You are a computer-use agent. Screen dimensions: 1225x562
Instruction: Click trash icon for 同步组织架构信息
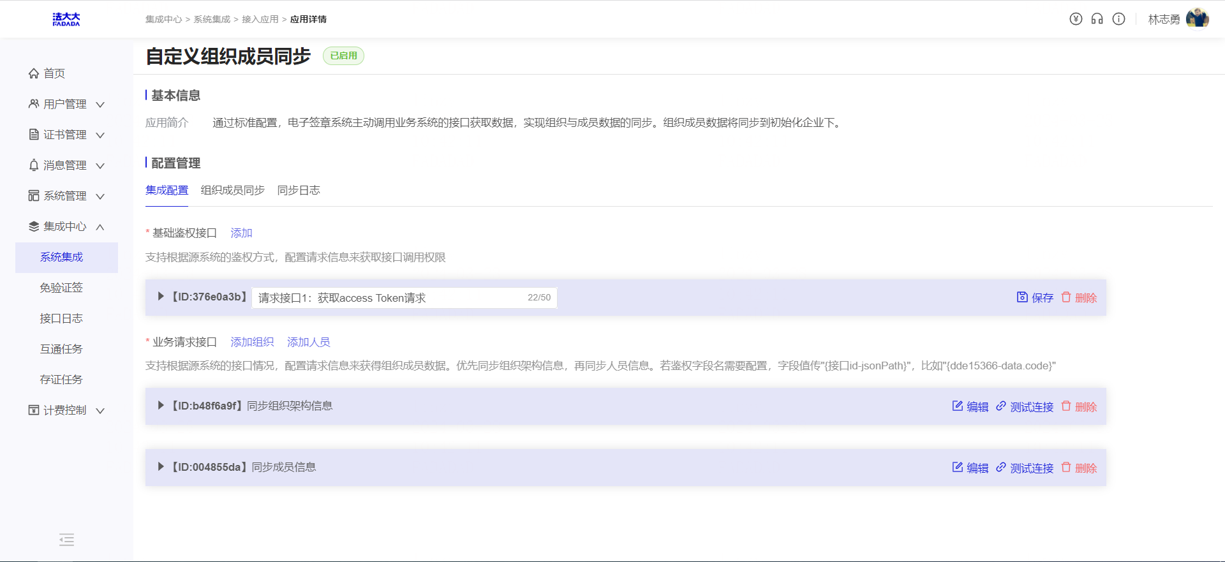coord(1066,406)
